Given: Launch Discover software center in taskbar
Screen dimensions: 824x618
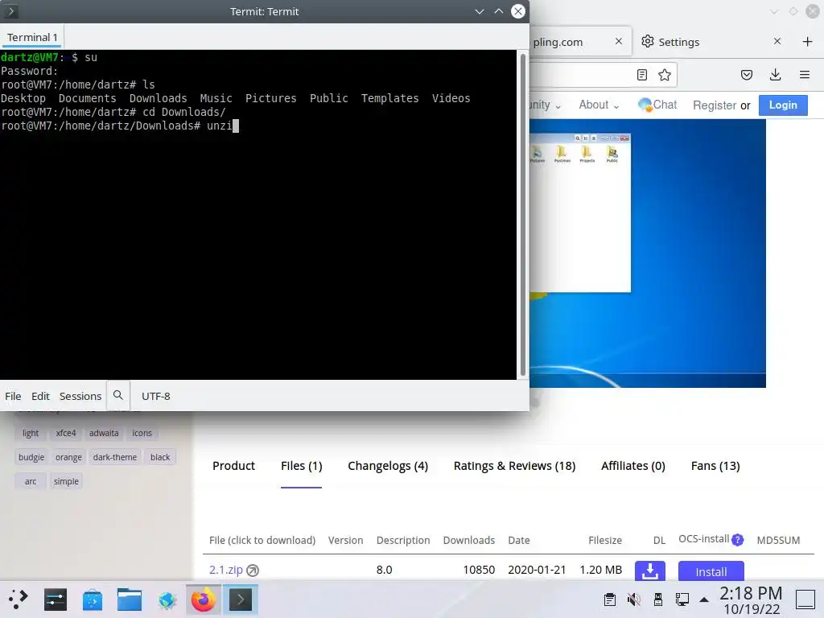Looking at the screenshot, I should [93, 599].
